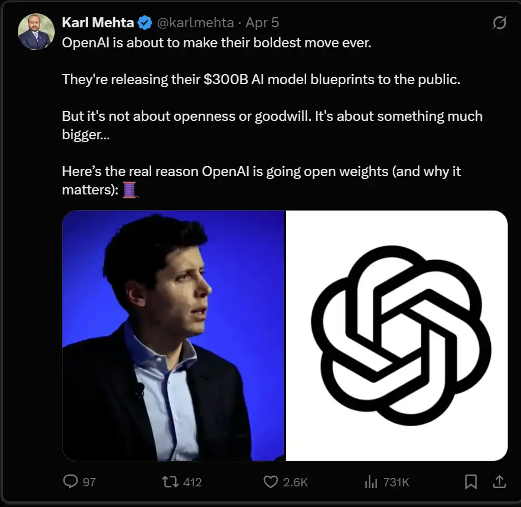Like the tweet with the heart icon

pos(271,481)
